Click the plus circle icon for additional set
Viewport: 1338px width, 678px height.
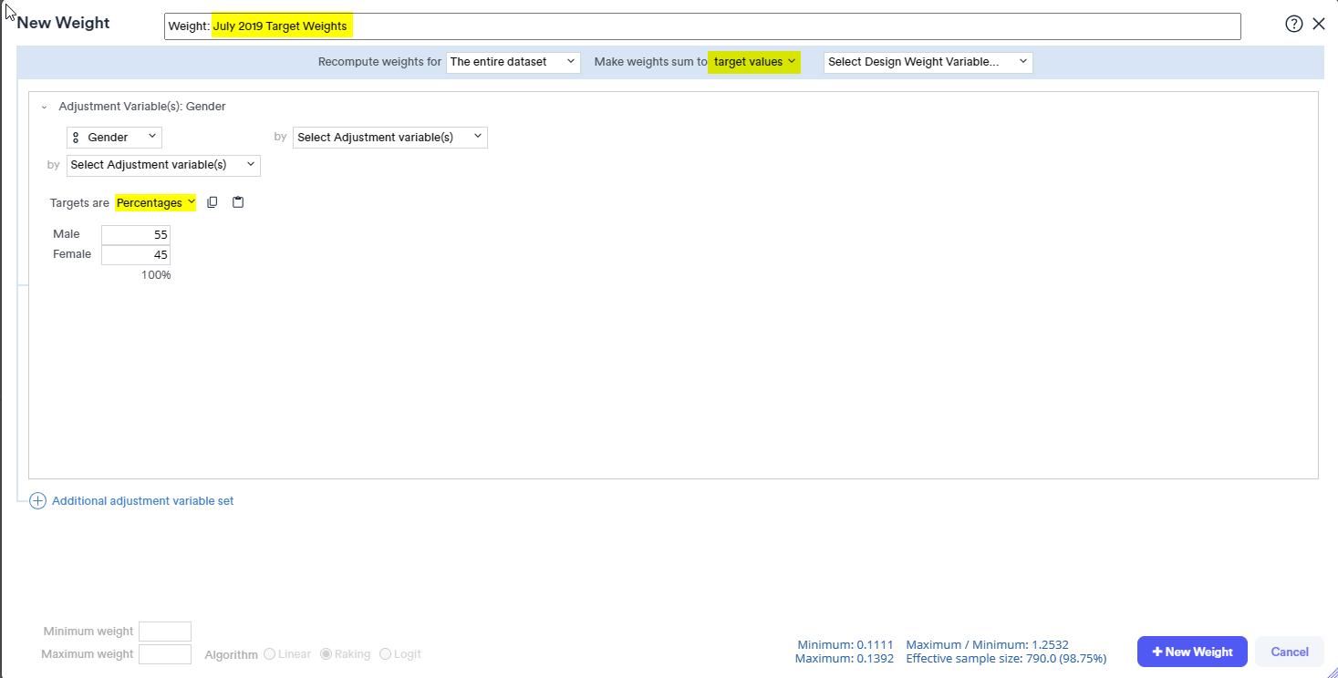(x=37, y=501)
